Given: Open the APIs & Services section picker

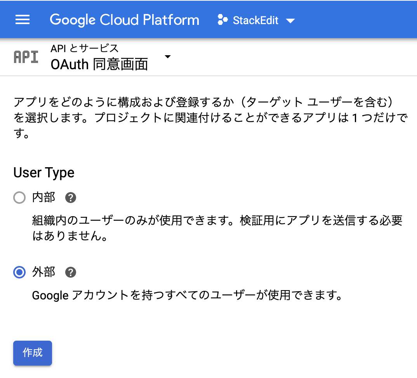Looking at the screenshot, I should pos(167,56).
